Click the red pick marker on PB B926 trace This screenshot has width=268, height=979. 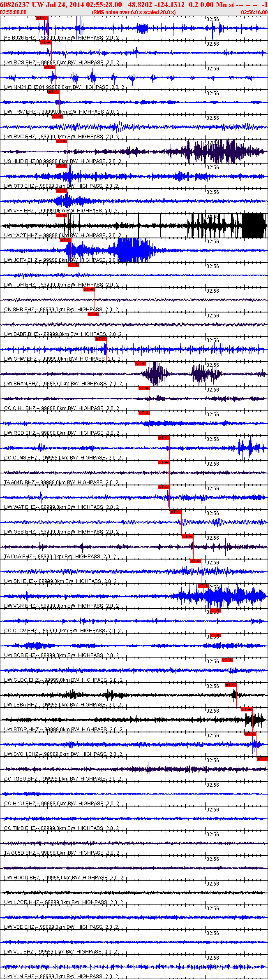click(42, 18)
